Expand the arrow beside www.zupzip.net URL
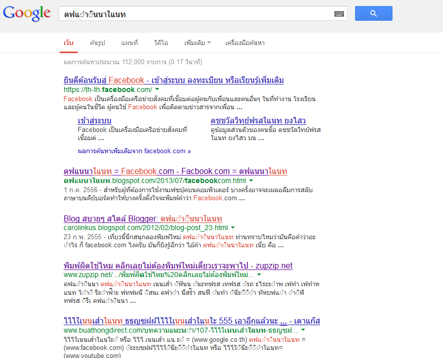443x358 pixels. pyautogui.click(x=259, y=275)
